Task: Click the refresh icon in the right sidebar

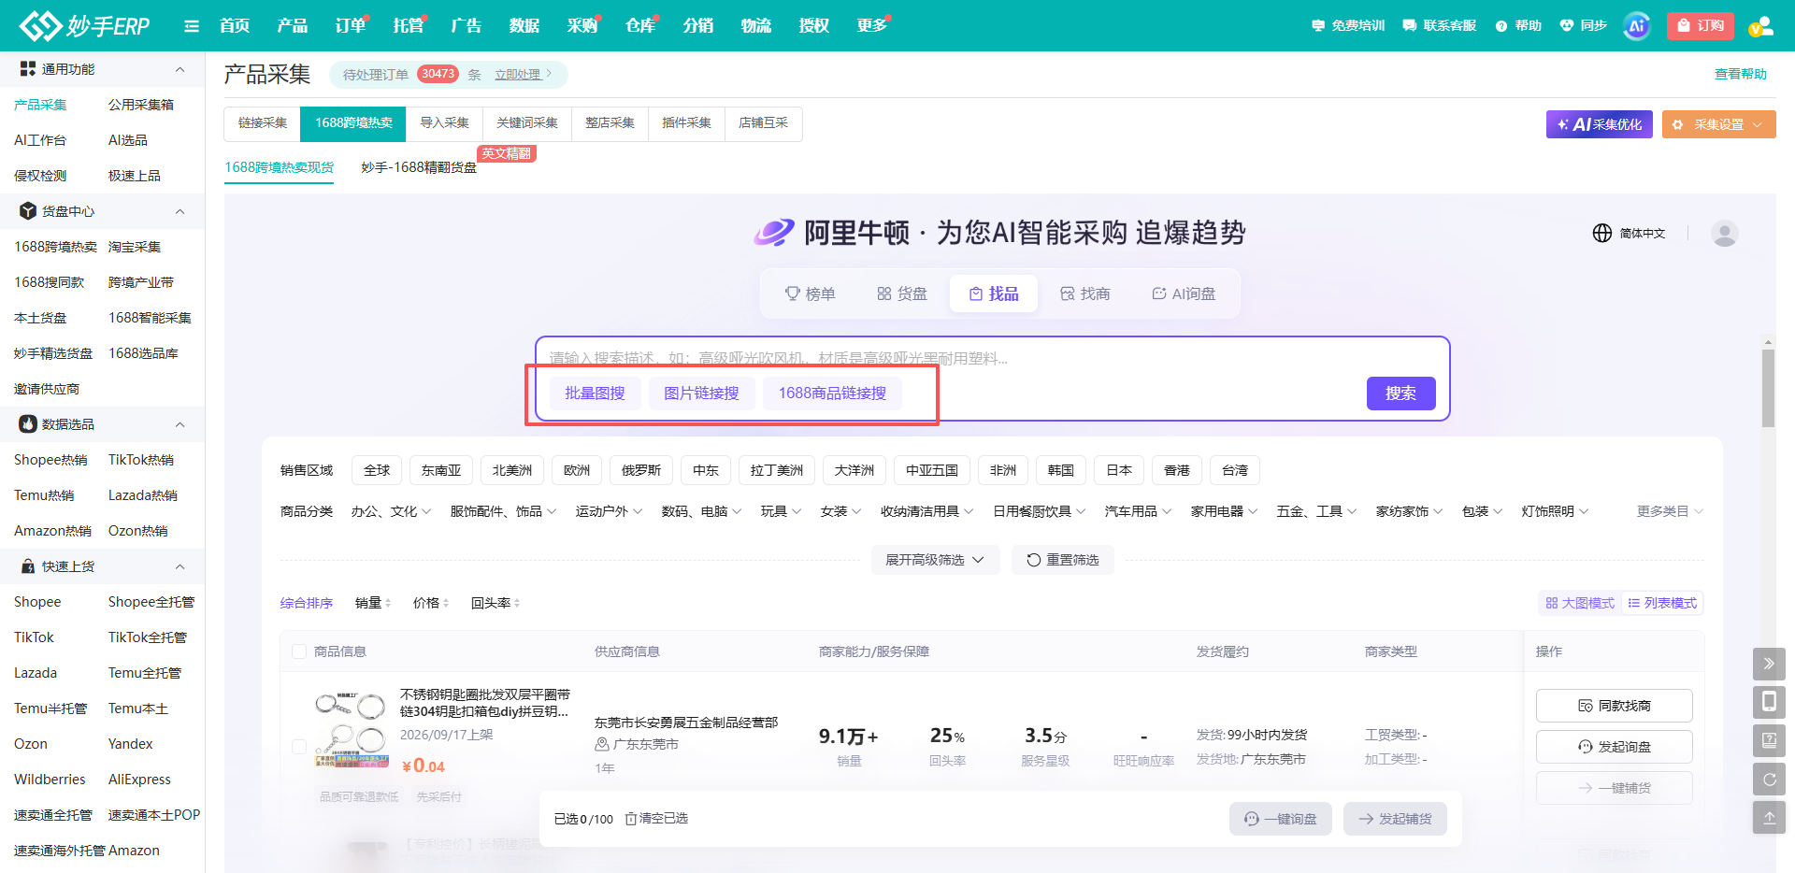Action: click(1769, 779)
